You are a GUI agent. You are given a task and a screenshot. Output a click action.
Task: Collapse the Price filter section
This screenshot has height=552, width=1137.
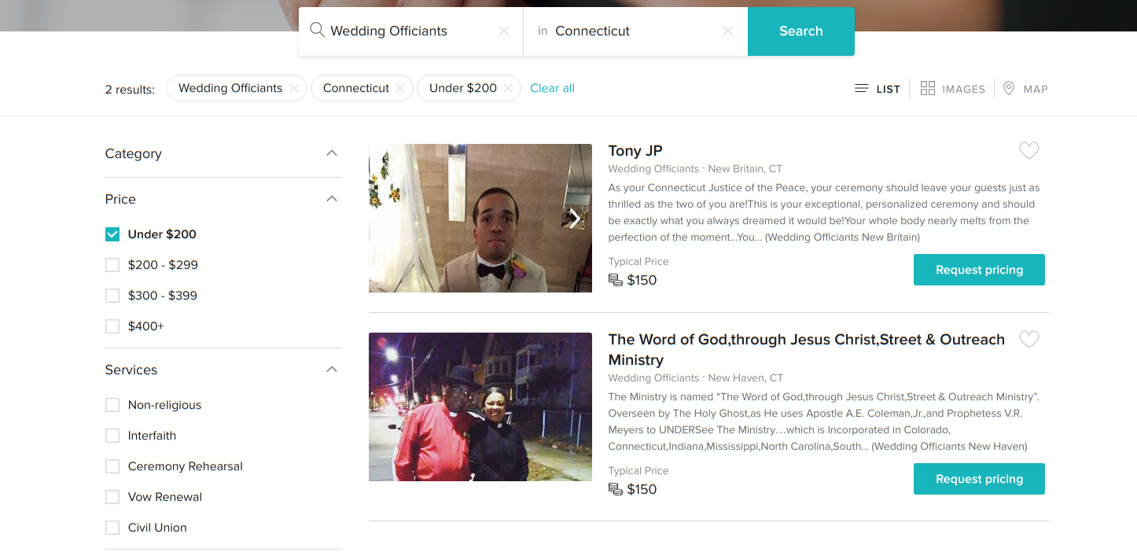tap(332, 199)
